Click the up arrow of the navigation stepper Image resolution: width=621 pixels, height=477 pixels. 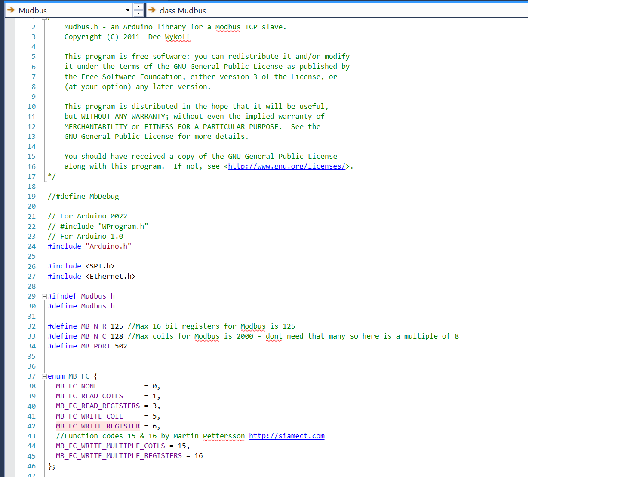pyautogui.click(x=138, y=7)
